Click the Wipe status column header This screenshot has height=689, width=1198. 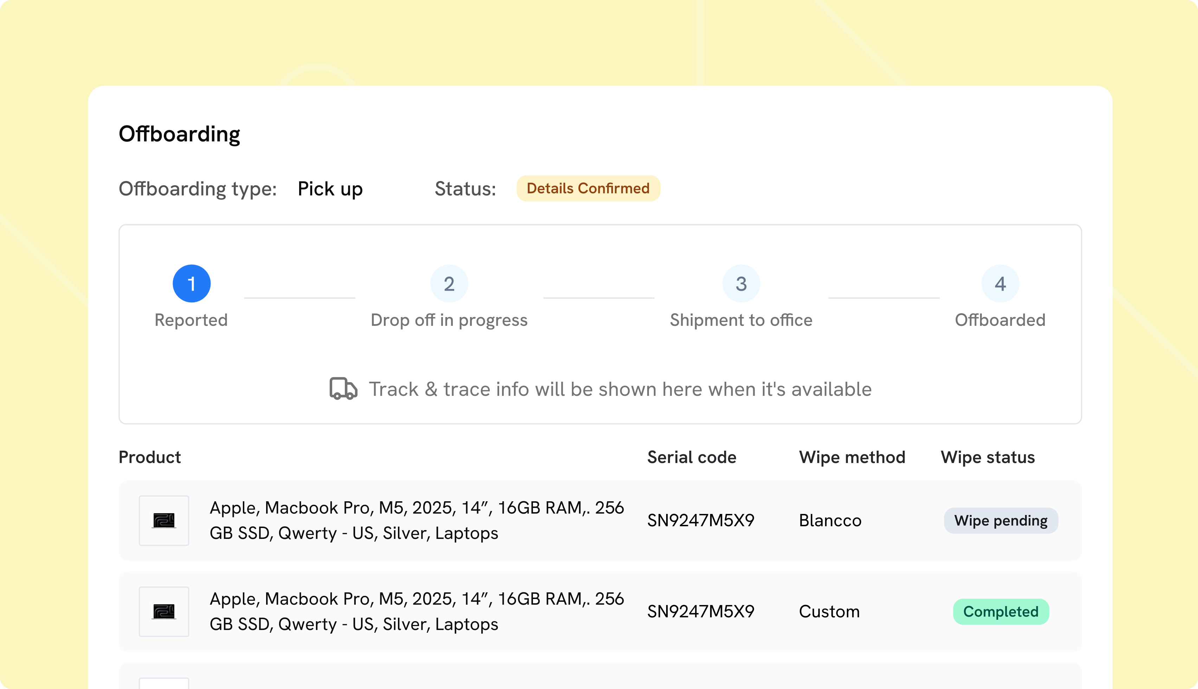(988, 457)
